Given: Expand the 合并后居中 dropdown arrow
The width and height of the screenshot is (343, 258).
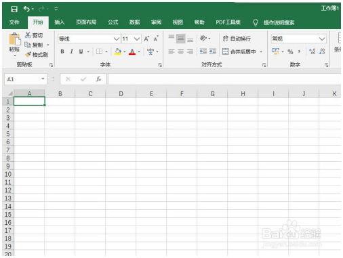Looking at the screenshot, I should pyautogui.click(x=261, y=51).
